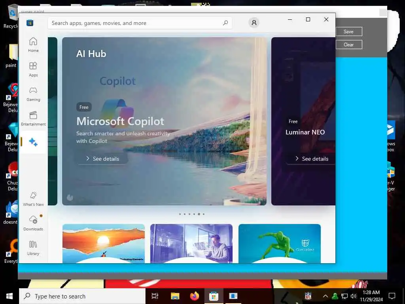Image resolution: width=405 pixels, height=304 pixels.
Task: Open the Apps section in sidebar
Action: coord(33,69)
